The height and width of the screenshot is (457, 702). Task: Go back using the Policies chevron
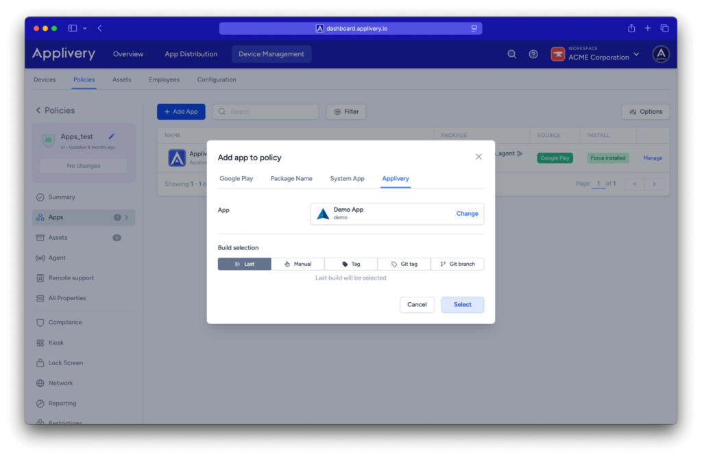(x=38, y=110)
